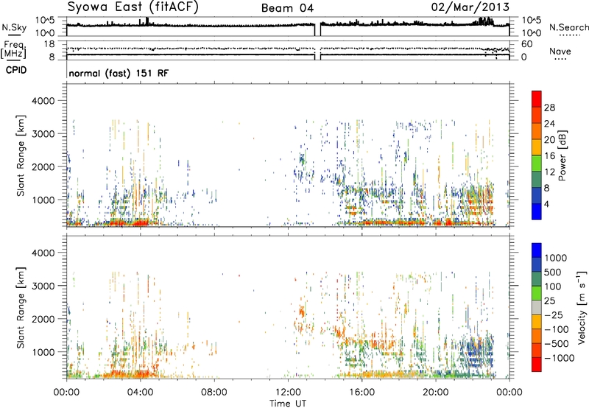589x408 pixels.
Task: Click the 04:00 time tick label
Action: point(140,393)
